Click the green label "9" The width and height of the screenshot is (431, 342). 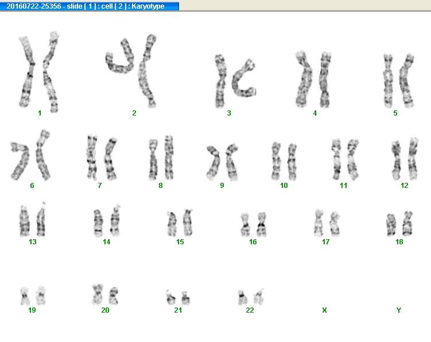[x=222, y=186]
